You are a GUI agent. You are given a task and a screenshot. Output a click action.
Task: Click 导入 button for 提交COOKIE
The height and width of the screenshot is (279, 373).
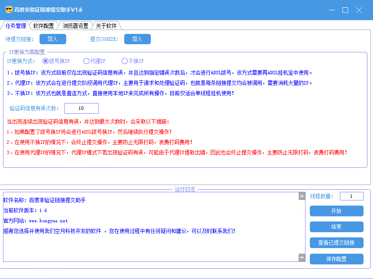(x=138, y=39)
